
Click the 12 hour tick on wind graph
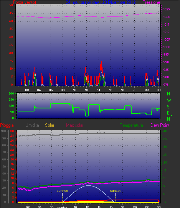click(x=86, y=90)
